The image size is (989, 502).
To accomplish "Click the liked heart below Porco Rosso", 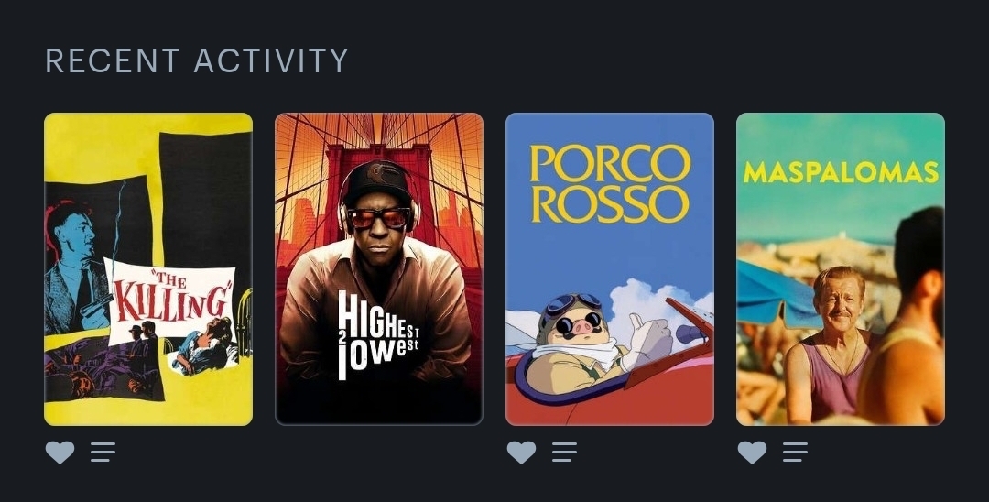I will (522, 453).
